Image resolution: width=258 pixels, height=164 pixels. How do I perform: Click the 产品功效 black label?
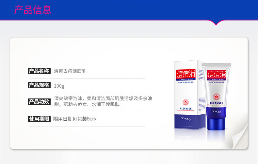(x=39, y=101)
